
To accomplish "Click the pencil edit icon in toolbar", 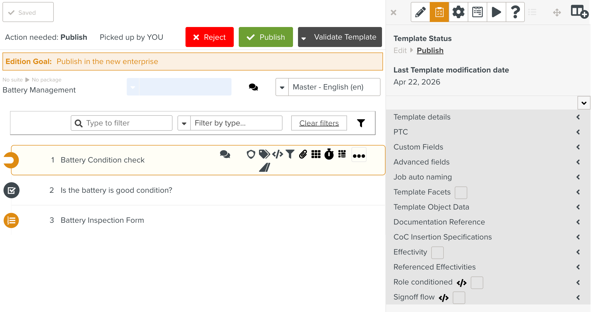I will [x=420, y=12].
